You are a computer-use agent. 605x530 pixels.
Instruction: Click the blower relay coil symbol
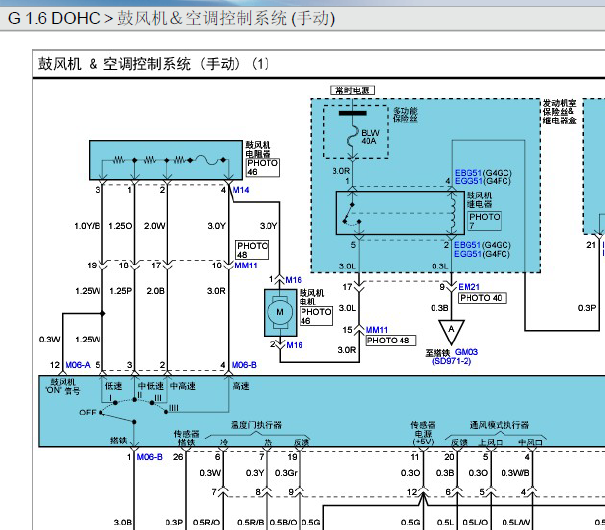(x=452, y=213)
